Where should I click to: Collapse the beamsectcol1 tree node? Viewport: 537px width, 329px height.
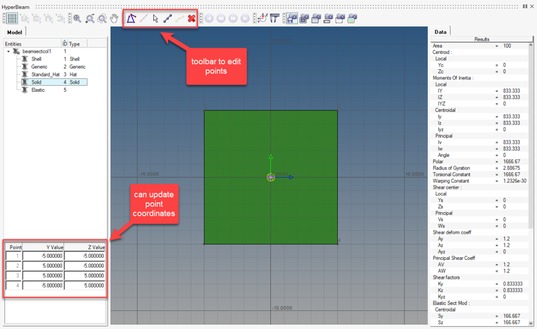[x=8, y=51]
